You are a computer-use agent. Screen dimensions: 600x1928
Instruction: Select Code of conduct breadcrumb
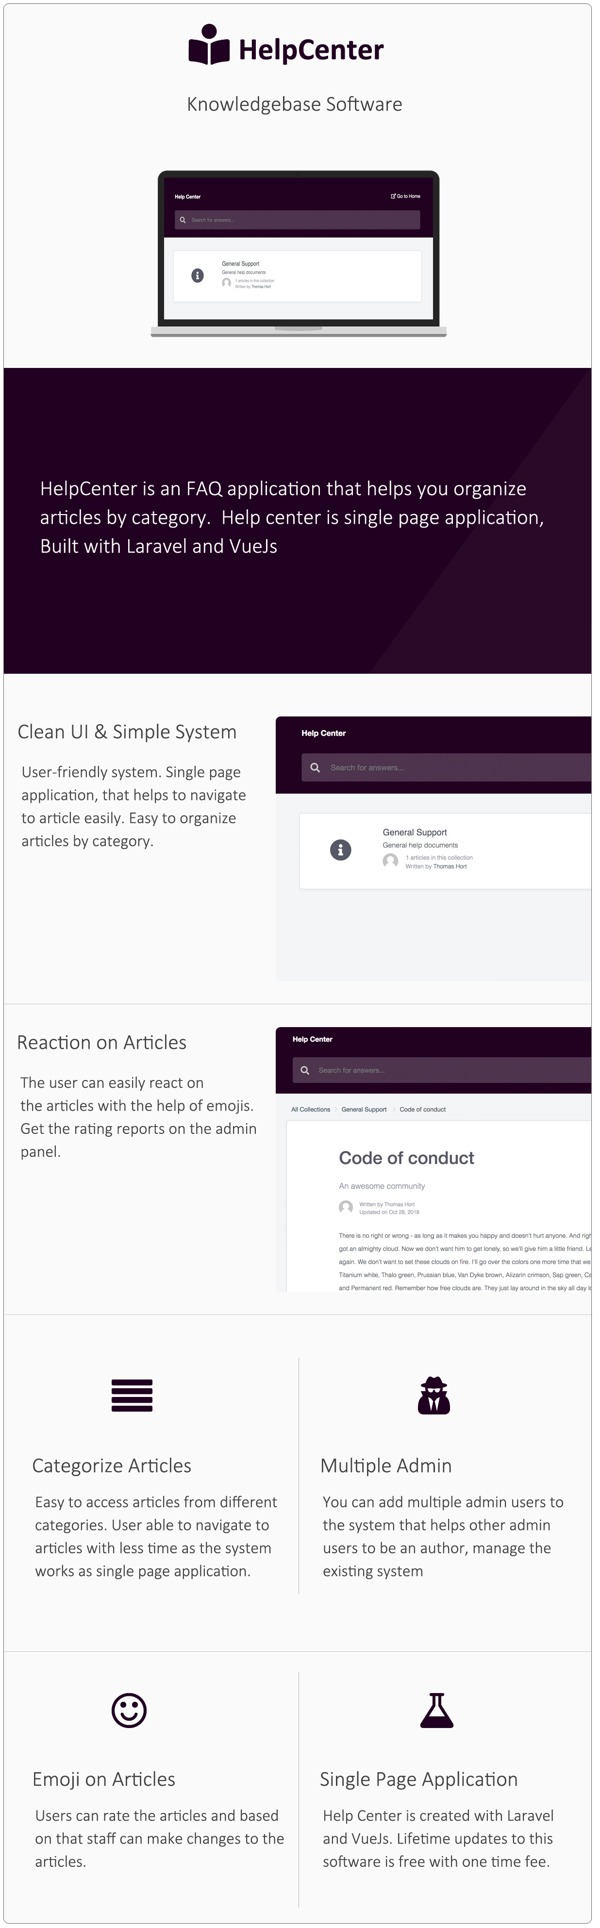(x=423, y=1109)
